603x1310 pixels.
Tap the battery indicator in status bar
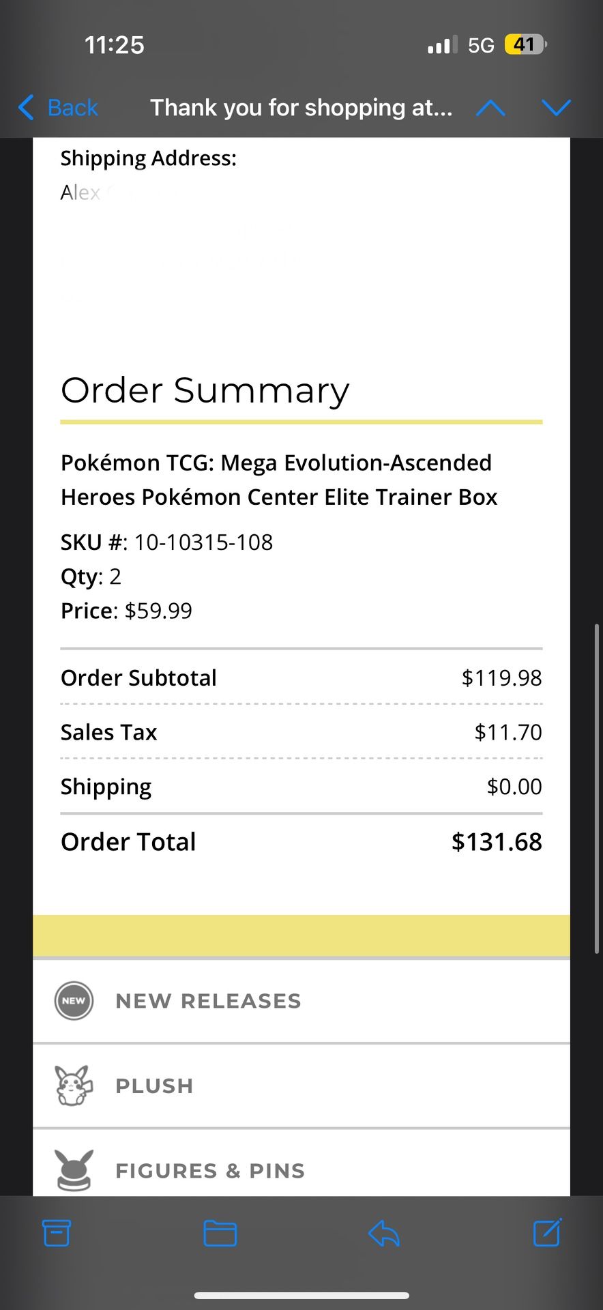tap(525, 45)
